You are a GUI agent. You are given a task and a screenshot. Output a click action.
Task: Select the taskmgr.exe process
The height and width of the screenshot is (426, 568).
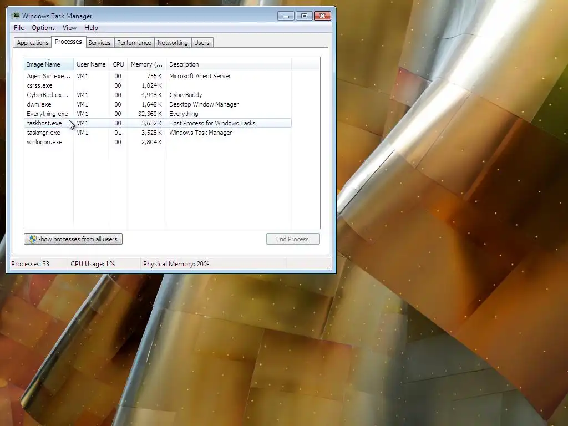point(158,133)
